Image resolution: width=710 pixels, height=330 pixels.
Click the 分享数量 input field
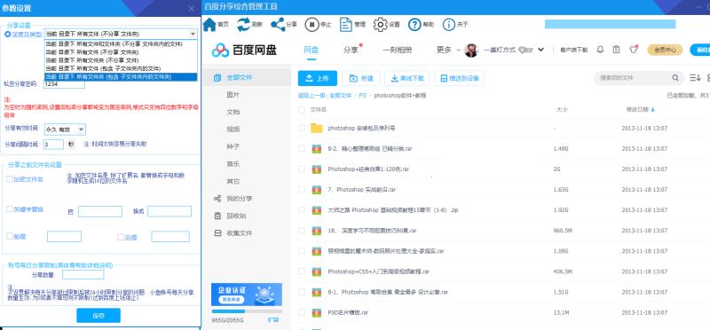click(x=83, y=275)
